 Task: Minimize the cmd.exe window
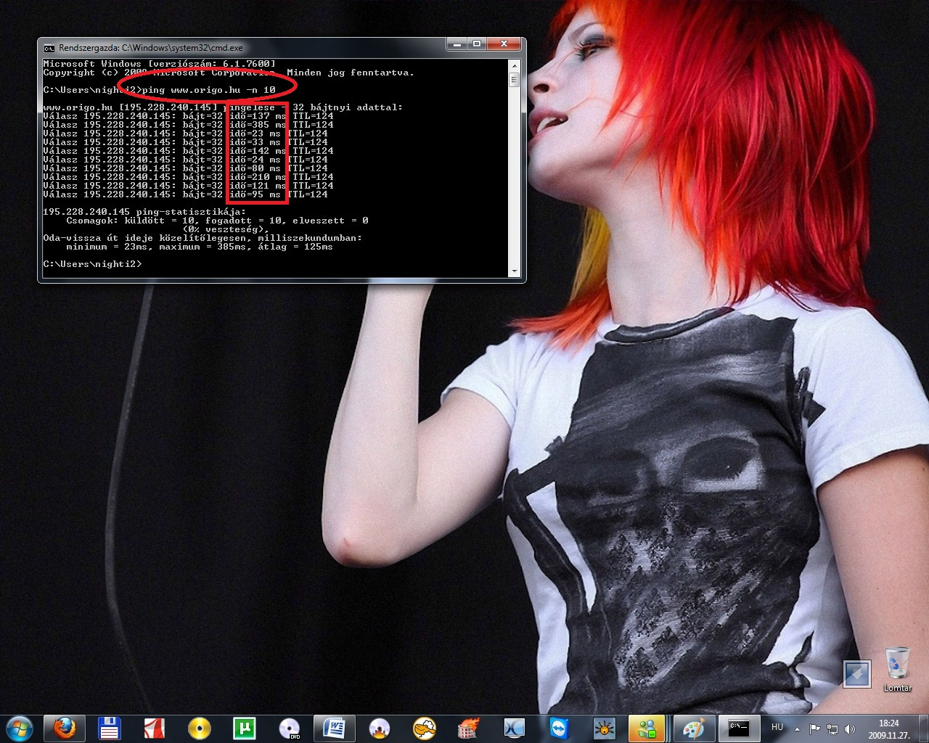pos(457,45)
